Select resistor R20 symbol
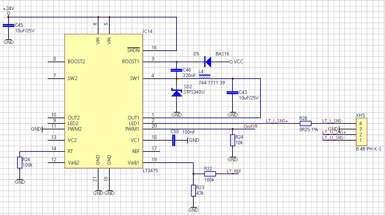Image resolution: width=385 pixels, height=215 pixels. coord(305,123)
